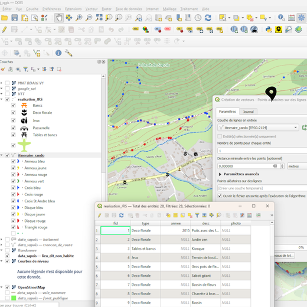Click the Zoom Full extent icon
Image resolution: width=307 pixels, height=307 pixels.
tap(99, 18)
